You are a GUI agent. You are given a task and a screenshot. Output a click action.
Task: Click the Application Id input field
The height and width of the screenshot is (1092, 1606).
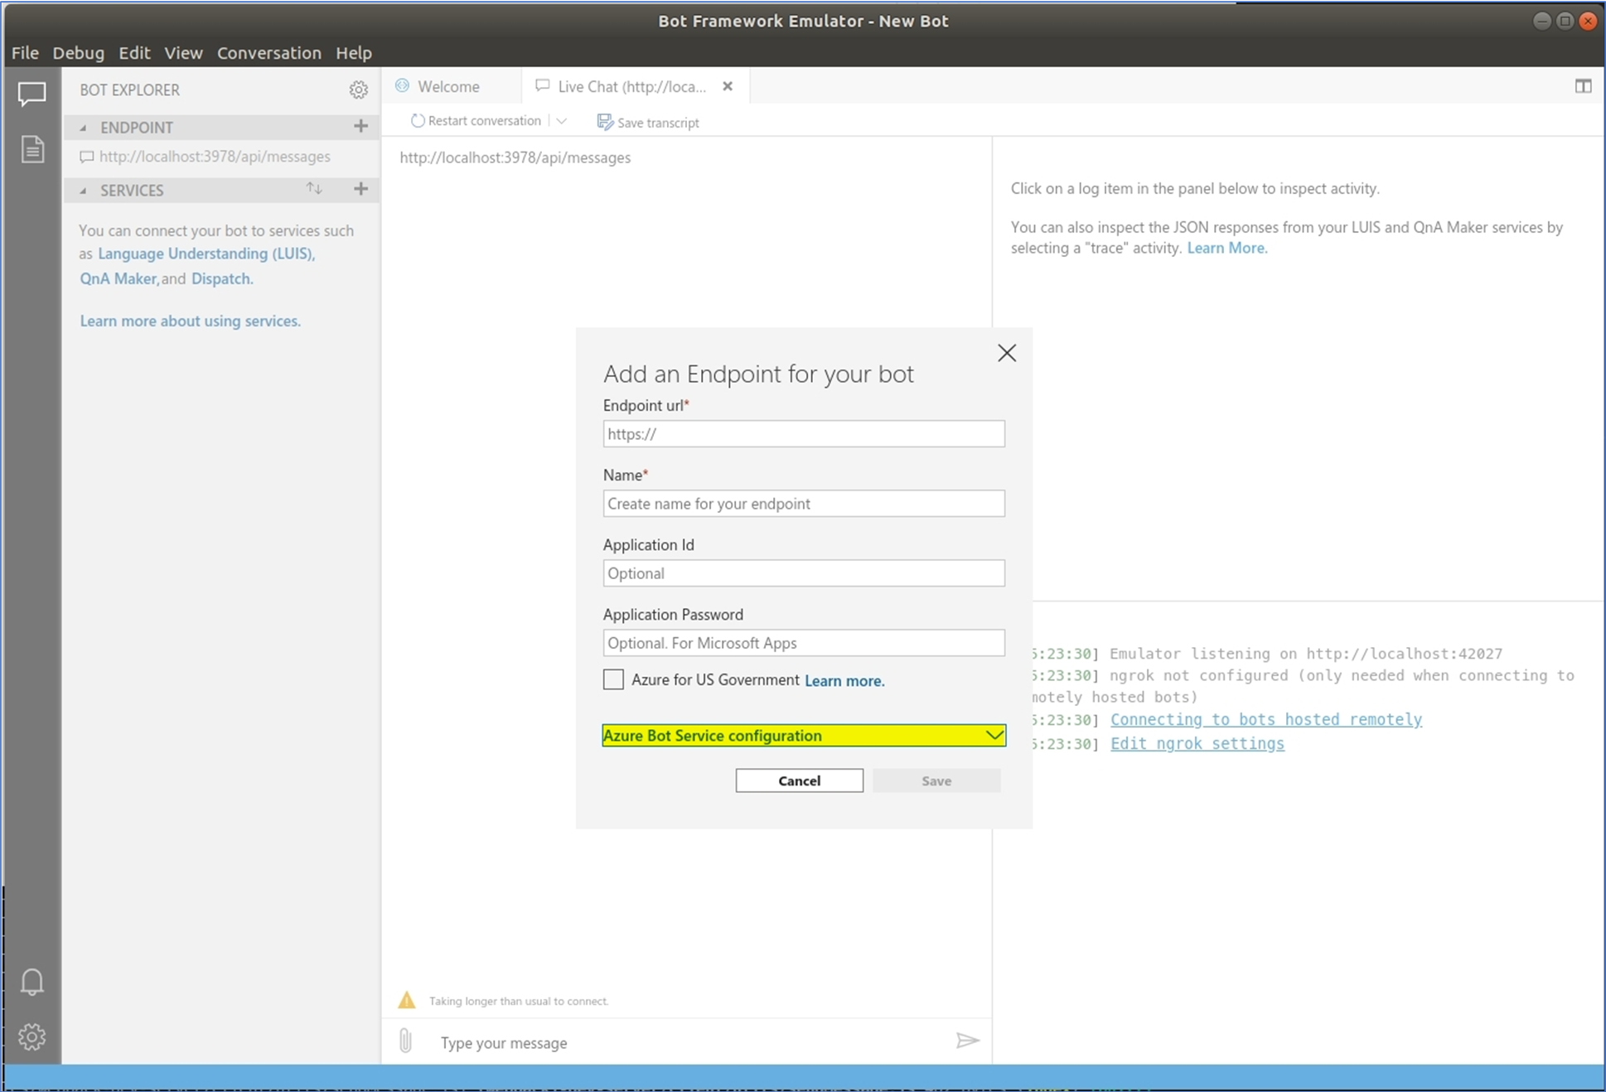point(804,573)
